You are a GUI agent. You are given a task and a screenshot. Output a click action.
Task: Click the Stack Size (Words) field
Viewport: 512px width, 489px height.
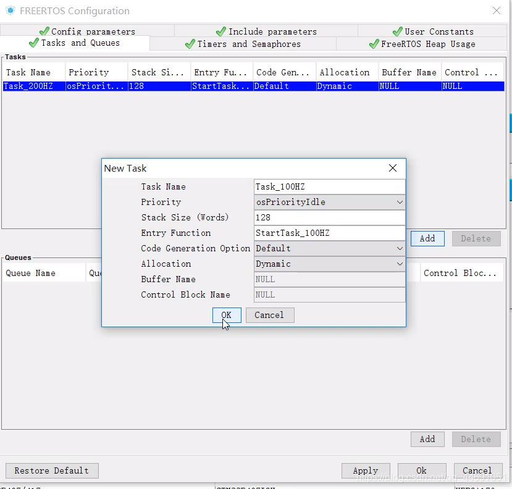tap(329, 217)
